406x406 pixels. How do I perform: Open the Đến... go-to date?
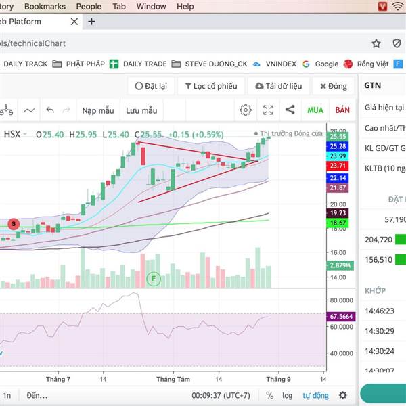pos(37,395)
